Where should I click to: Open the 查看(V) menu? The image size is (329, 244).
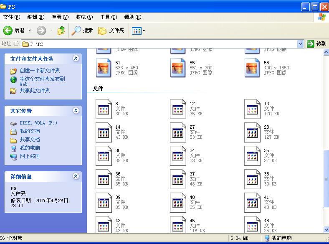[x=60, y=17]
